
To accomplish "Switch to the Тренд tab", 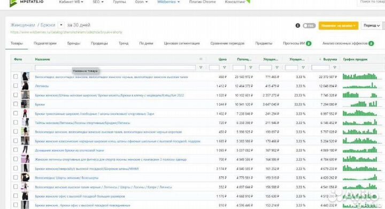I will pyautogui.click(x=124, y=43).
